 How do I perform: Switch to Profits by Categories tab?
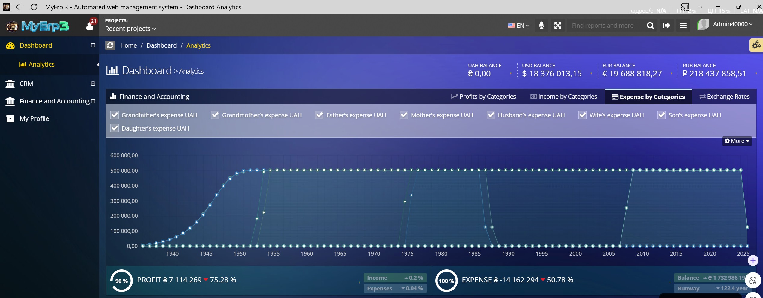[483, 97]
